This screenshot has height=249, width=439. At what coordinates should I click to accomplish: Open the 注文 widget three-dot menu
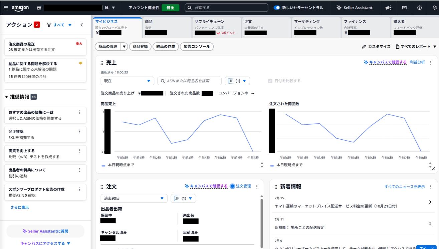[257, 187]
